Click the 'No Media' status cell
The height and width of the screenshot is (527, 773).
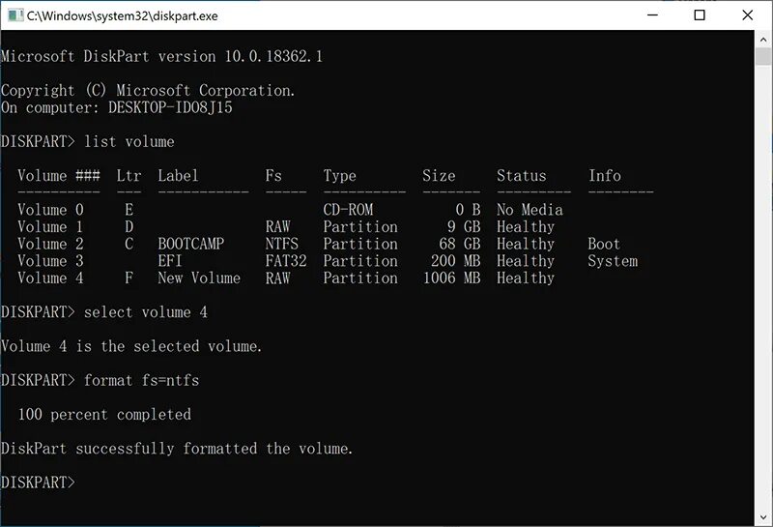pyautogui.click(x=530, y=210)
